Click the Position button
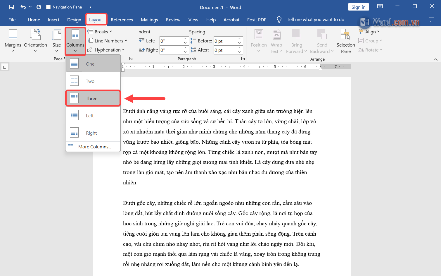The height and width of the screenshot is (276, 441). [x=259, y=41]
